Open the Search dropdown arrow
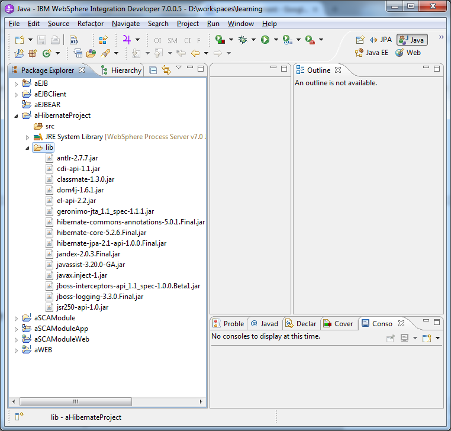 [x=116, y=53]
